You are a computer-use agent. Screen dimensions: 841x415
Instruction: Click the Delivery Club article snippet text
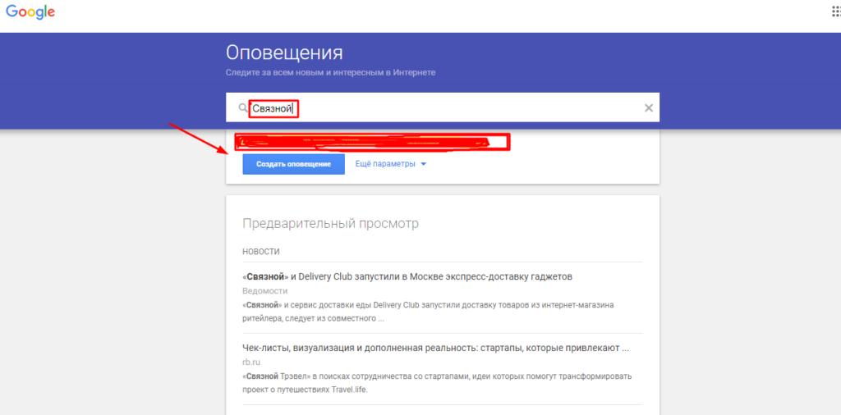[428, 312]
